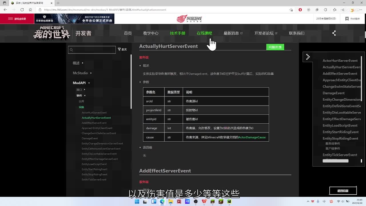Open DamageEvent in left sidebar
This screenshot has width=366, height=206.
pyautogui.click(x=90, y=138)
